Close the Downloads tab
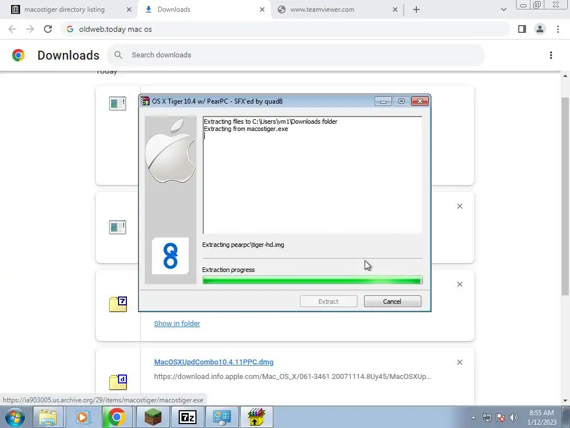This screenshot has width=570, height=428. tap(262, 9)
